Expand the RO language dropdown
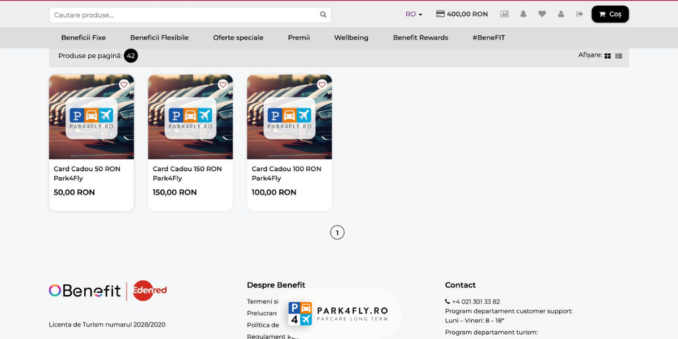The height and width of the screenshot is (339, 678). pyautogui.click(x=414, y=14)
